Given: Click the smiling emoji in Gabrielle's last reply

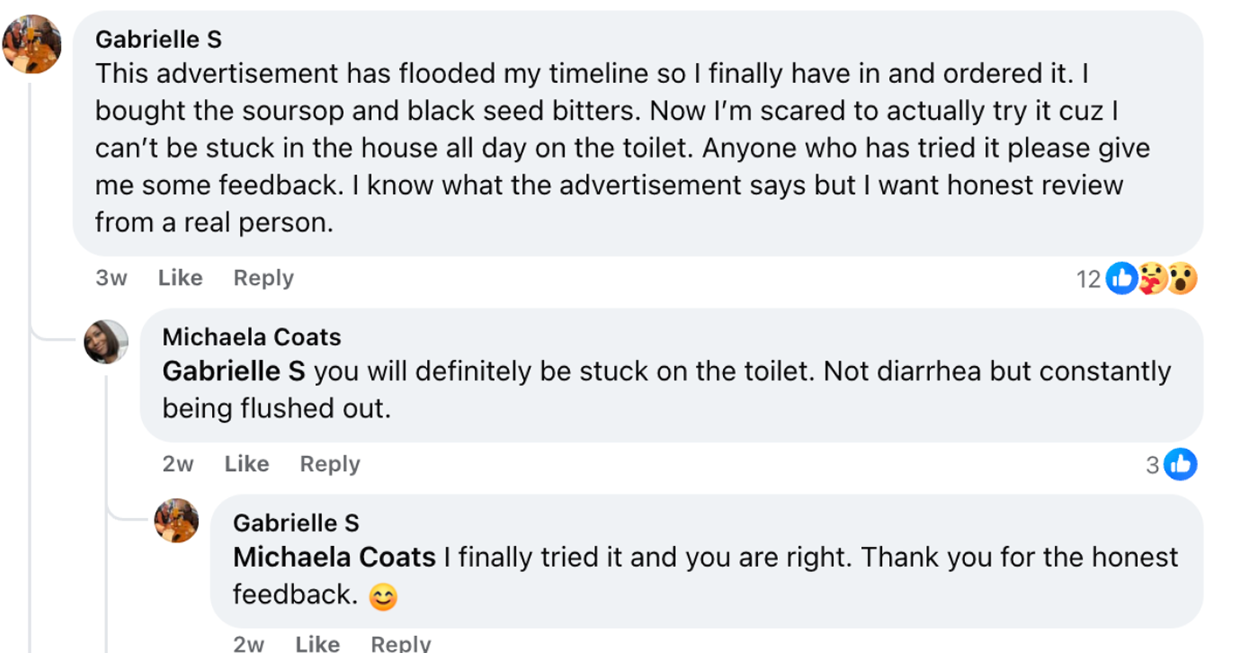Looking at the screenshot, I should click(x=383, y=596).
